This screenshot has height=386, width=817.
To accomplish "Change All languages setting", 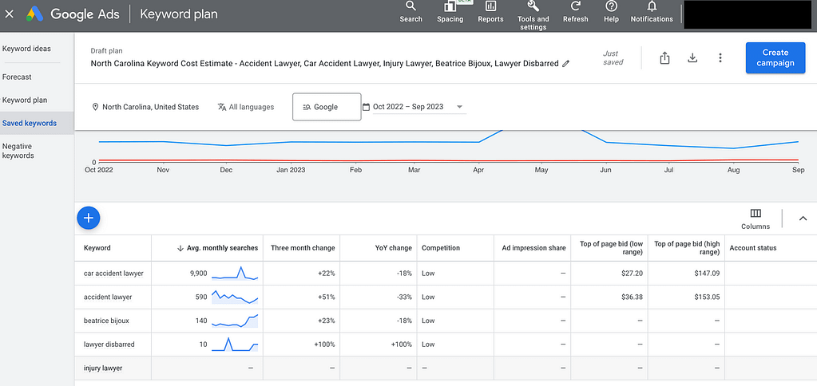I will pyautogui.click(x=245, y=107).
